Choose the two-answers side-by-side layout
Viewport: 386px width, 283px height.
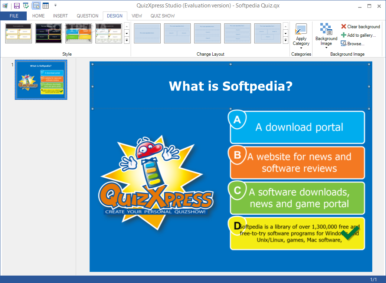(x=177, y=33)
